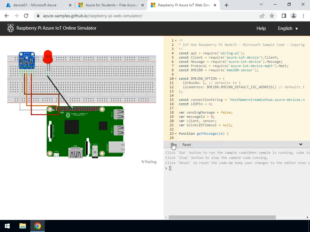Click the share page icon in address bar
Image resolution: width=310 pixels, height=232 pixels.
[262, 16]
